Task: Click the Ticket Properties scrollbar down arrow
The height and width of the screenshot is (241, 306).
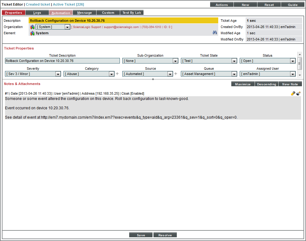Action: pyautogui.click(x=299, y=75)
